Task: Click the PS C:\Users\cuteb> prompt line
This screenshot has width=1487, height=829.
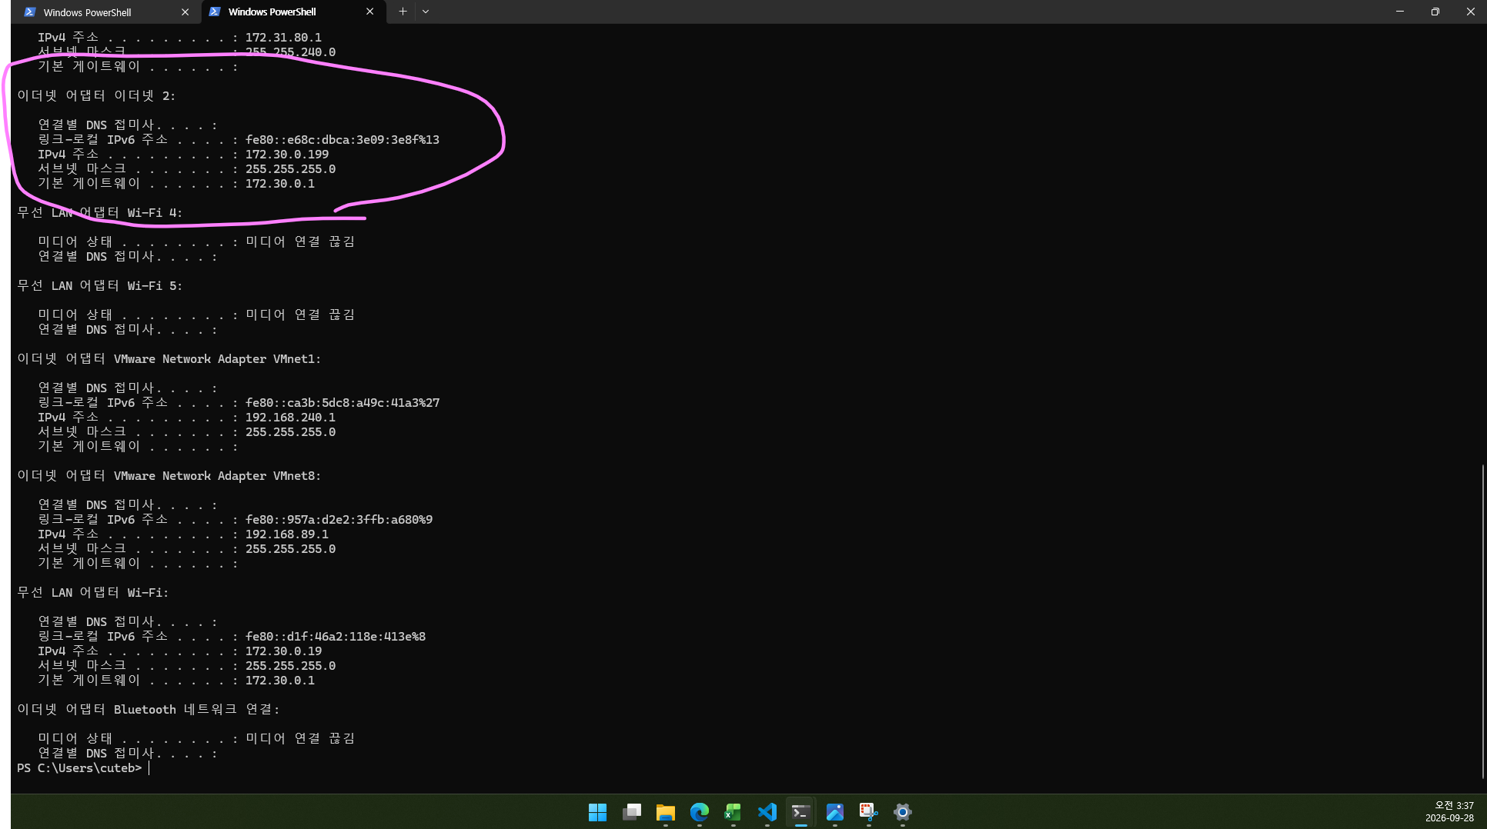Action: pos(80,768)
